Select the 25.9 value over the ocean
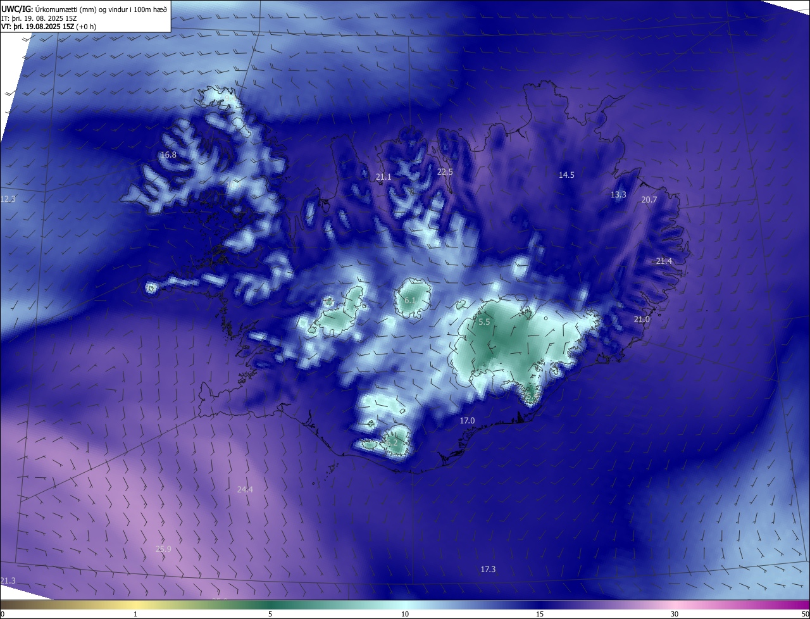810x619 pixels. pos(163,549)
